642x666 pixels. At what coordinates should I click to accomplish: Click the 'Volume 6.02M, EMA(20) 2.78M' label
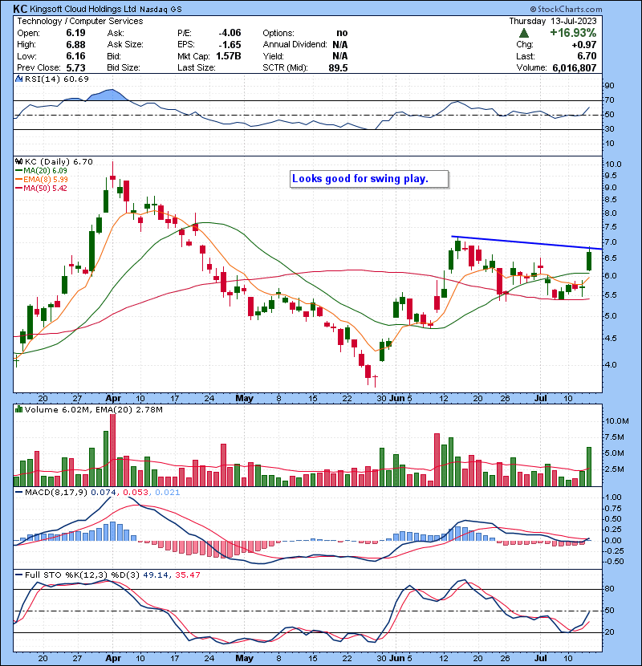click(x=93, y=409)
